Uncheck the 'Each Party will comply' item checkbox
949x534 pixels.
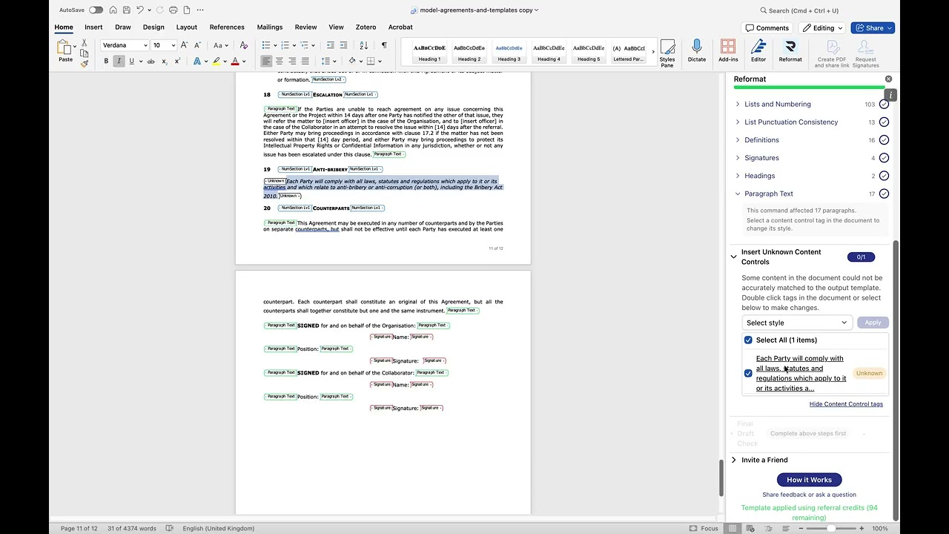[x=748, y=373]
